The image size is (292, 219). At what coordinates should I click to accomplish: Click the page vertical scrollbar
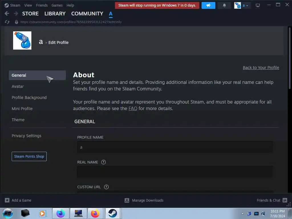pos(290,58)
